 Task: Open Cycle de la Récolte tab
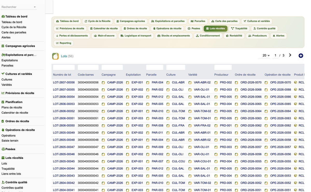(97, 21)
